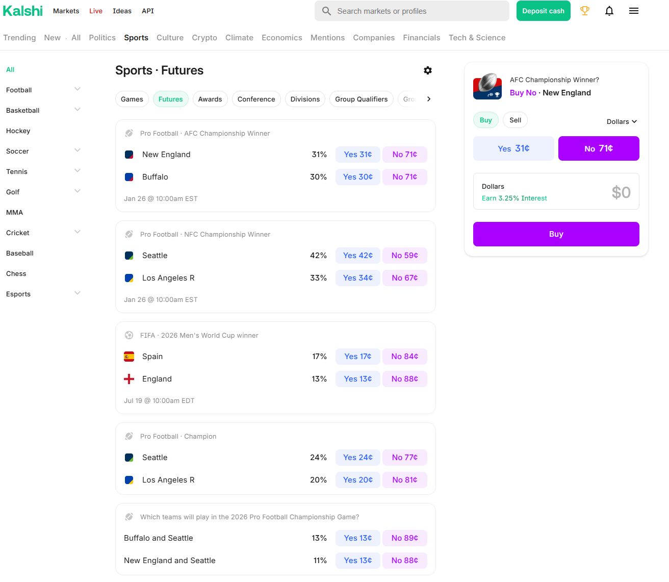Select Yes 42¢ for Seattle
The height and width of the screenshot is (582, 669).
(x=357, y=255)
